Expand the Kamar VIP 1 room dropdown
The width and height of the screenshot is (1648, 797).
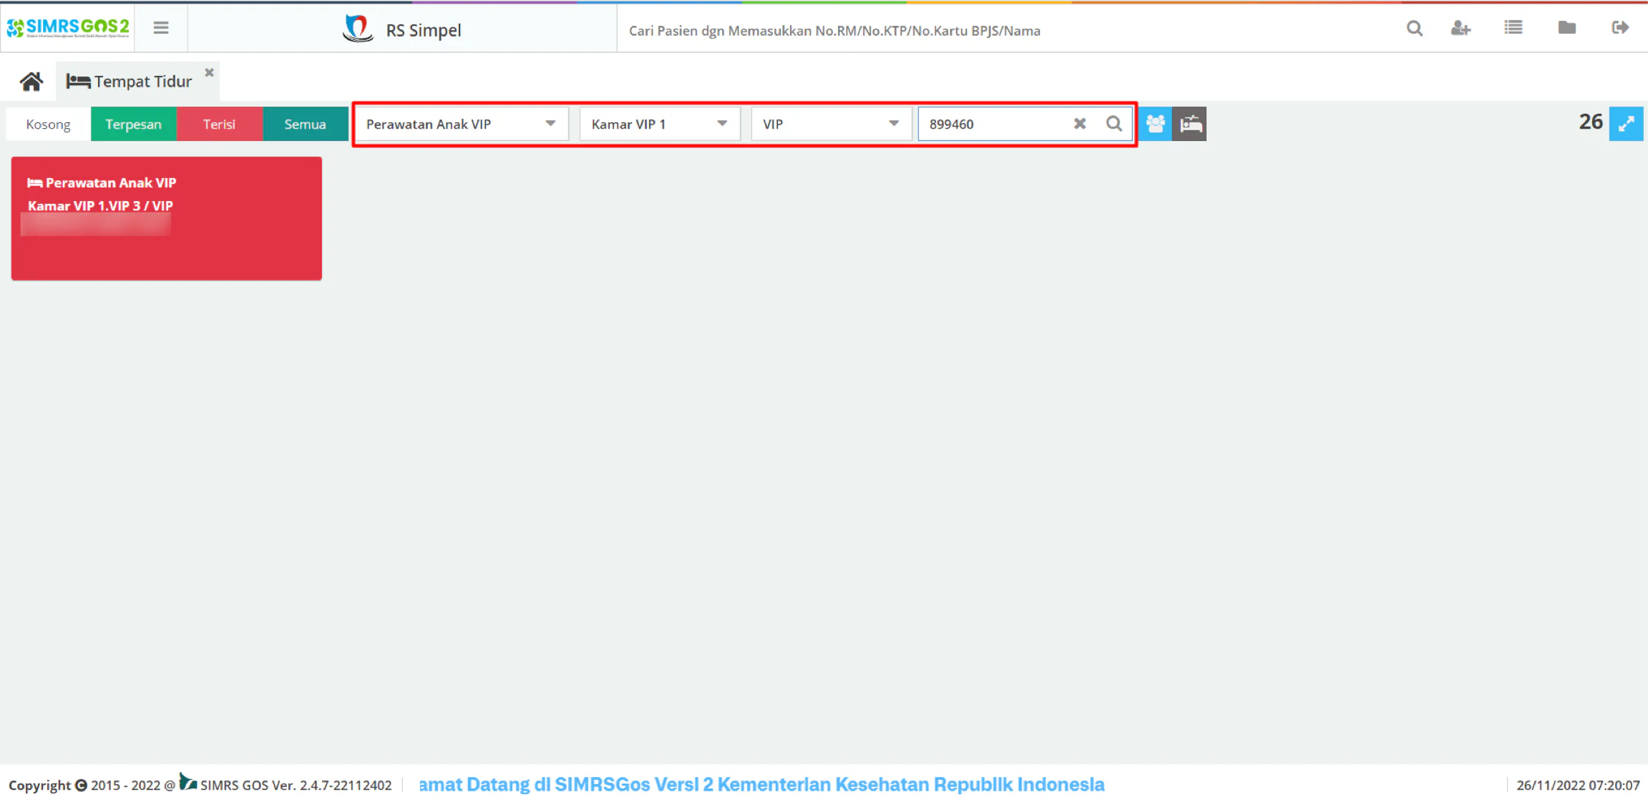[659, 124]
